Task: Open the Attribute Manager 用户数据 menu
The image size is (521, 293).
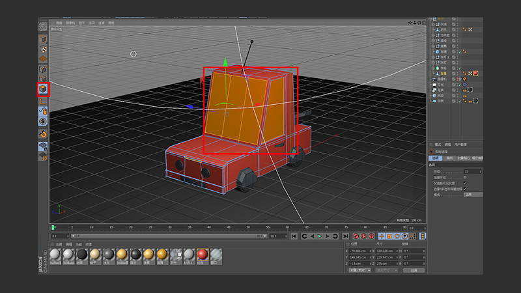Action: [460, 145]
